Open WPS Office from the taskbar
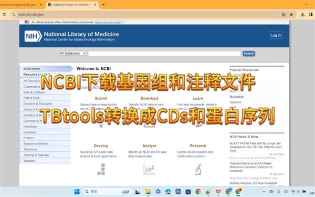The image size is (315, 197). 218,192
